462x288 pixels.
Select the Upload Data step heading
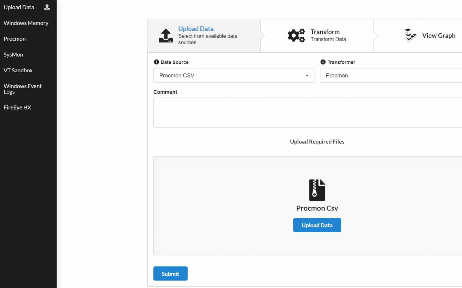196,29
